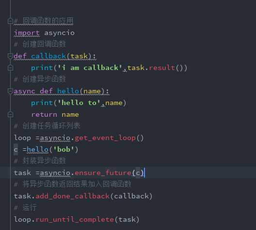Click the 'loop' variable in assignment line
This screenshot has height=230, width=256.
[22, 138]
